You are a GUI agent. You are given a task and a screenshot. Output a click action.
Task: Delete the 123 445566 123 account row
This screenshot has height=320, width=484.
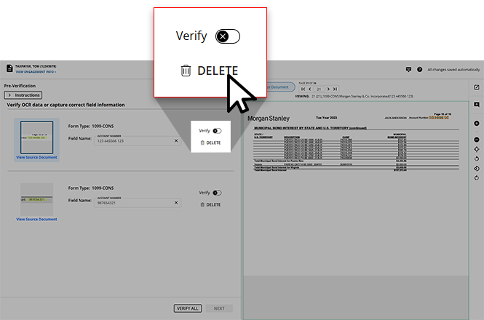[210, 143]
